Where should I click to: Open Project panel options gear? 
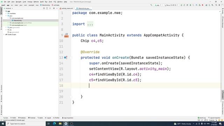[x=54, y=8]
